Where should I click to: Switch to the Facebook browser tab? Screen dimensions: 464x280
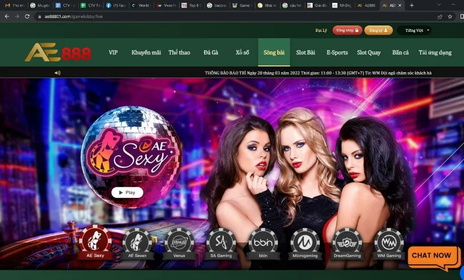116,5
